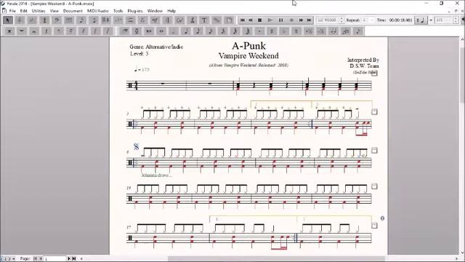Select the Tuplet tool in main palette
Viewport: 465px width, 262px height.
(118, 20)
